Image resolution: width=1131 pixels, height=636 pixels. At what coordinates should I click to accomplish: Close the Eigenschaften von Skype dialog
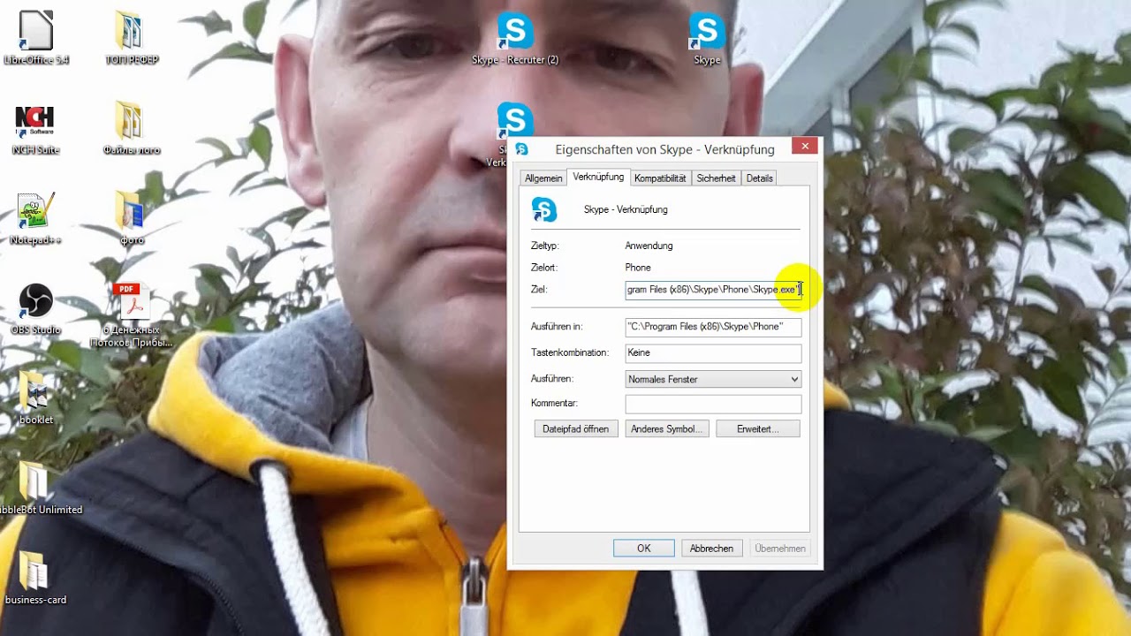pyautogui.click(x=804, y=147)
